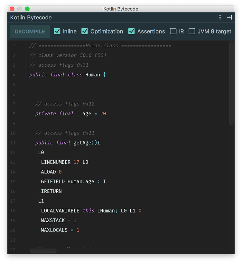Click the 'MAXLOCALS = 1' line

pos(60,230)
